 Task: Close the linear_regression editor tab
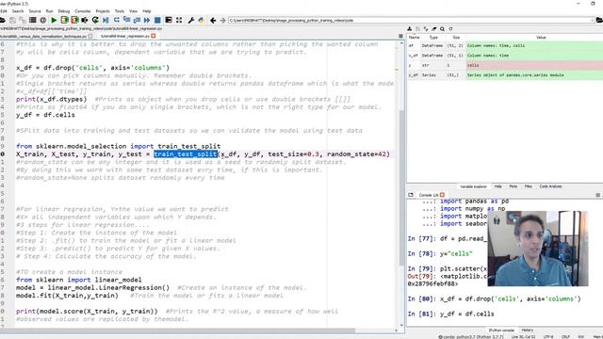pos(153,36)
